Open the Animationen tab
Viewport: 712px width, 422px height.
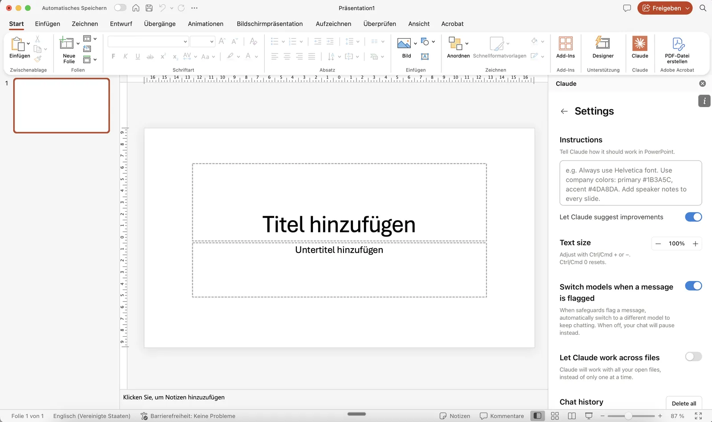coord(206,24)
